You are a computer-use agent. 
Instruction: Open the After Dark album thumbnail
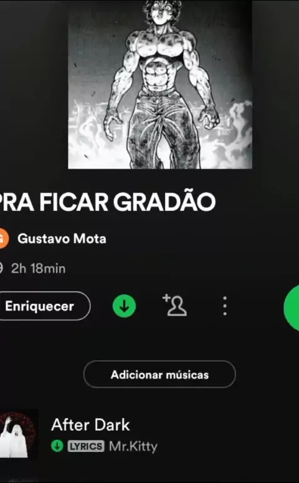pos(19,434)
